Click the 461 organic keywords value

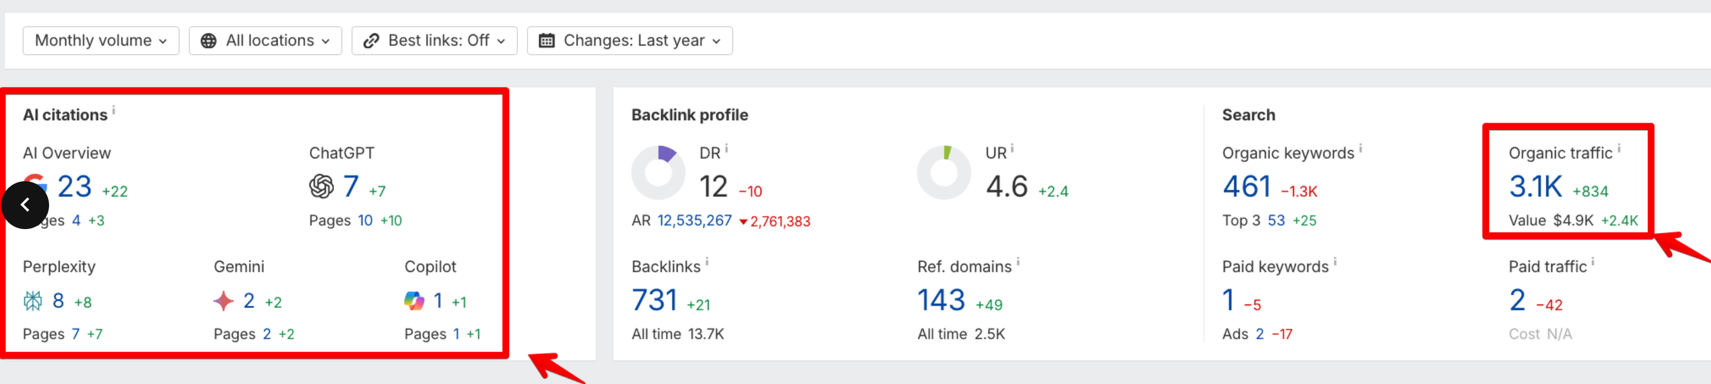[x=1246, y=187]
